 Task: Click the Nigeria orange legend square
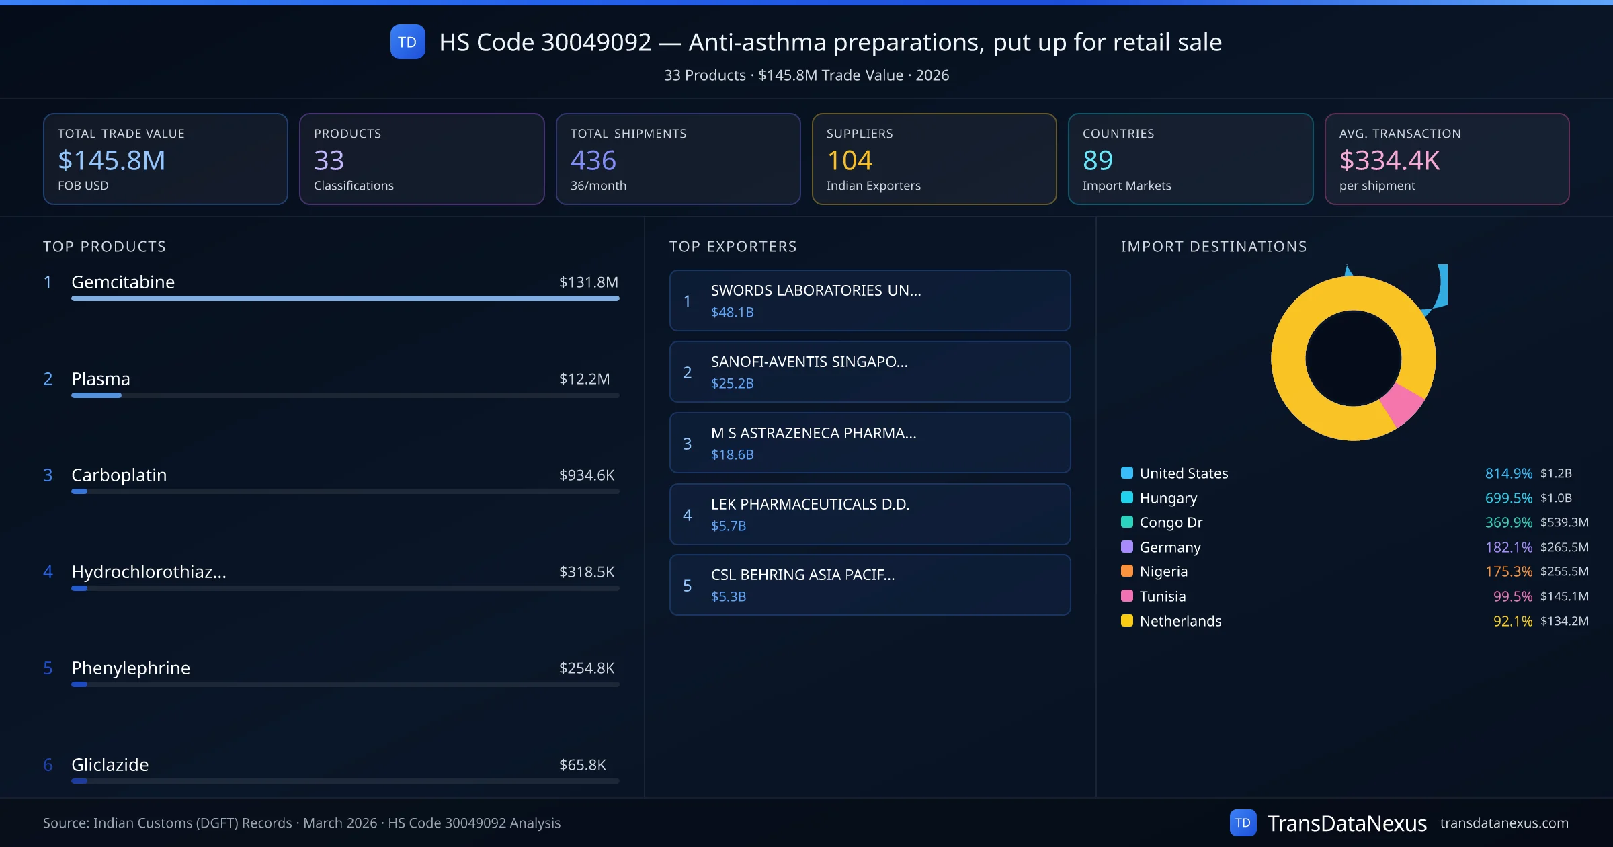[1127, 571]
